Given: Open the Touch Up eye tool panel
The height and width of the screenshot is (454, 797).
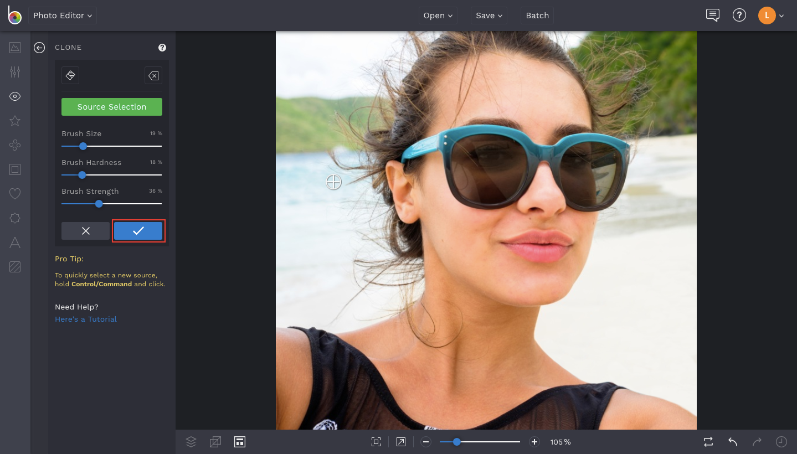Looking at the screenshot, I should [14, 96].
